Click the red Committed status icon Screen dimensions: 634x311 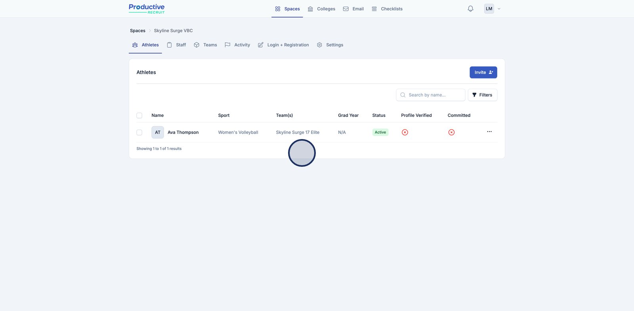[x=451, y=132]
